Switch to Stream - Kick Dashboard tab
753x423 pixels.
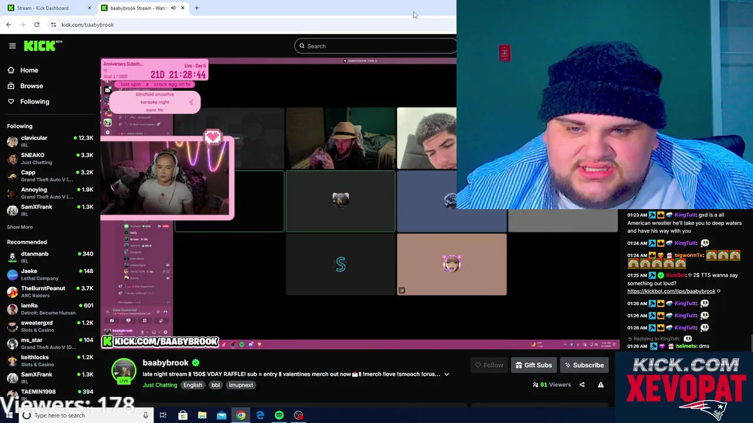point(48,8)
